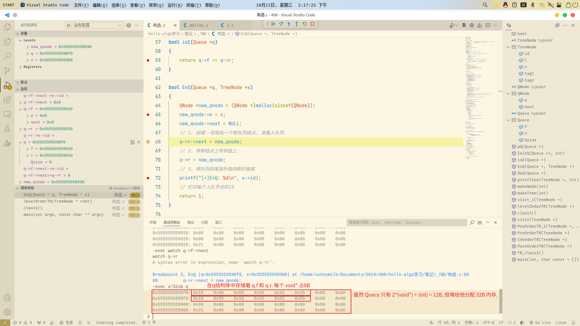The height and width of the screenshot is (326, 580).
Task: Click the Step Into debug icon
Action: pos(289,24)
